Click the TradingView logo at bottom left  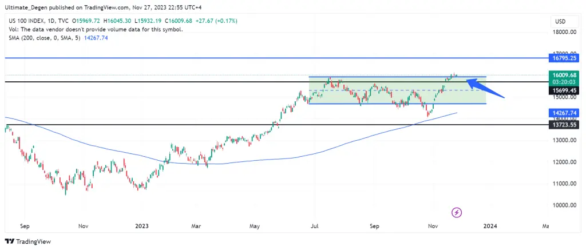(x=27, y=241)
